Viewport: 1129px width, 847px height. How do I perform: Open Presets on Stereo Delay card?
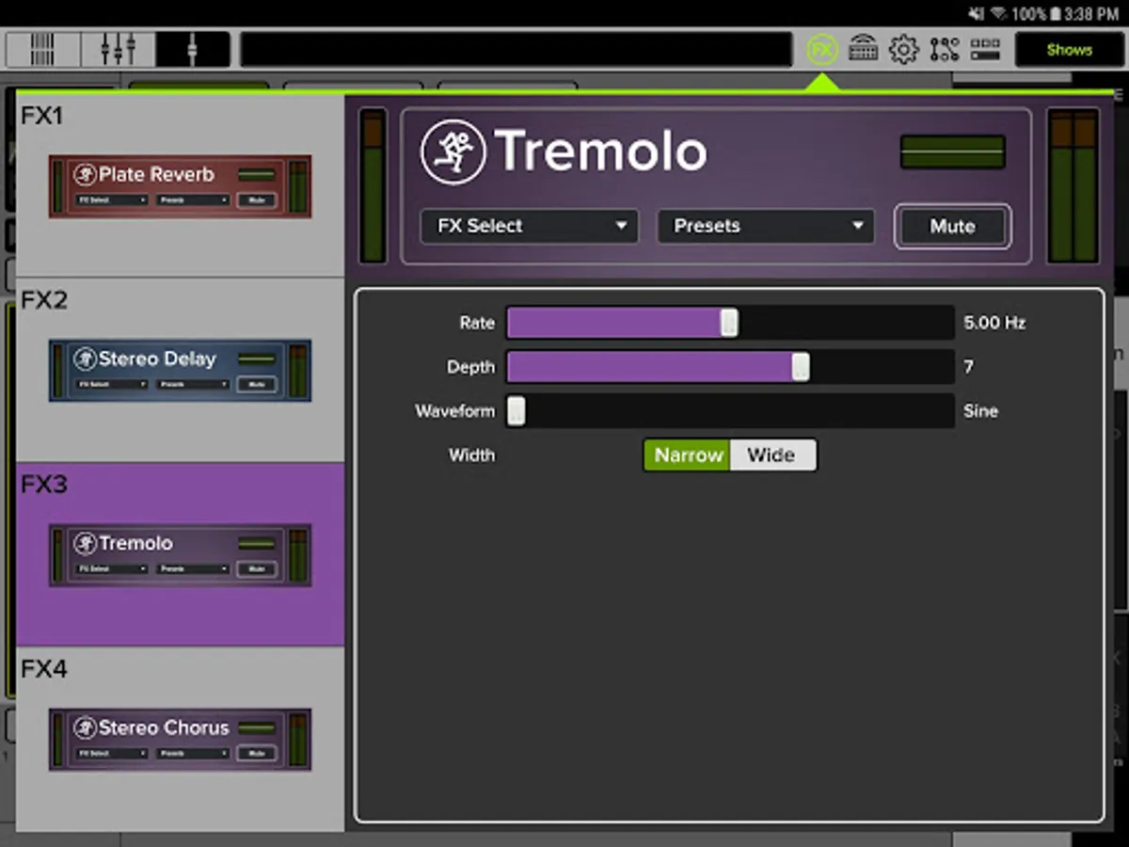click(x=193, y=385)
